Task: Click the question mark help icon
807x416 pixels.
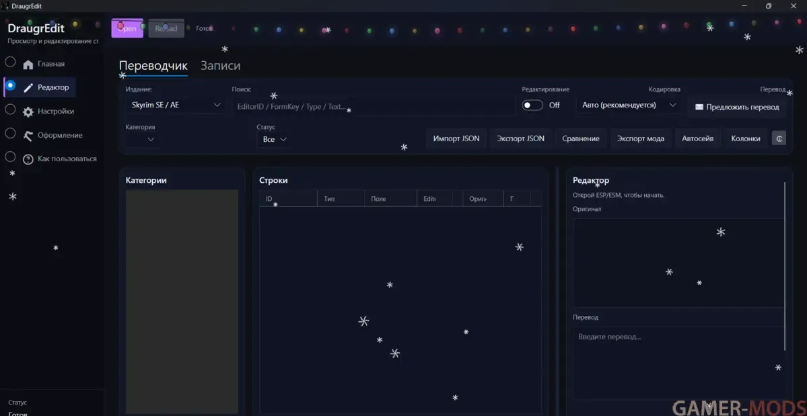Action: 28,159
